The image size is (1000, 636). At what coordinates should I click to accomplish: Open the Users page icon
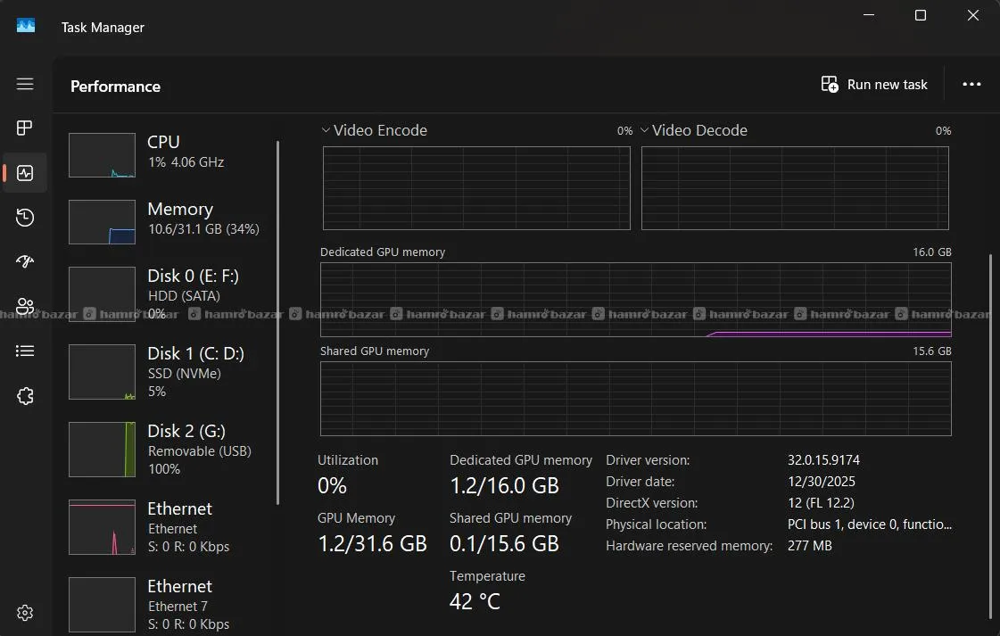[x=25, y=306]
